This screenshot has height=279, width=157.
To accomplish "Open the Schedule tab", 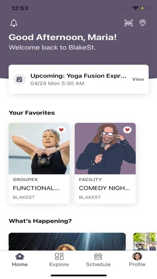I will pos(98,260).
